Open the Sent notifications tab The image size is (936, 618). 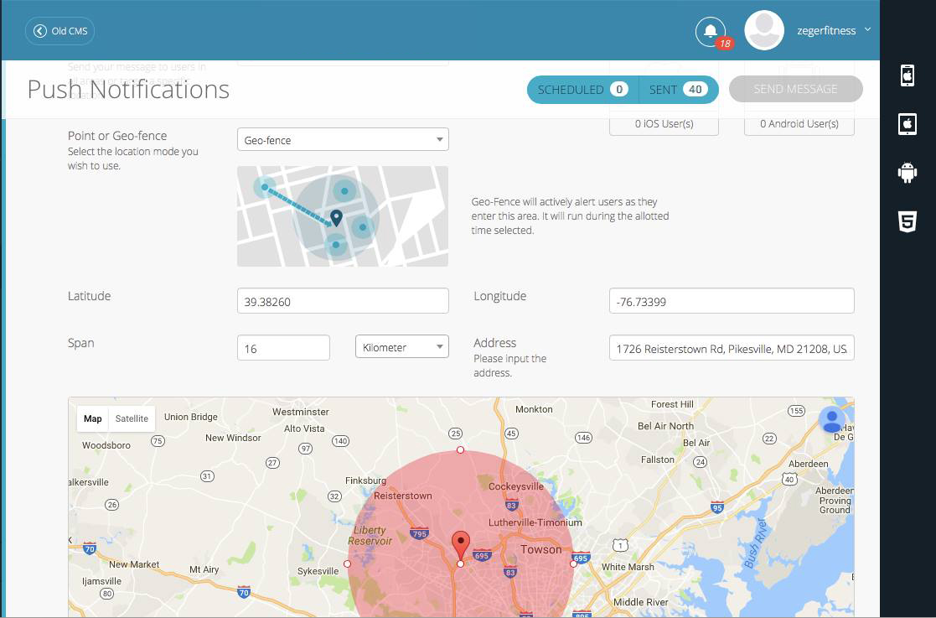tap(678, 90)
